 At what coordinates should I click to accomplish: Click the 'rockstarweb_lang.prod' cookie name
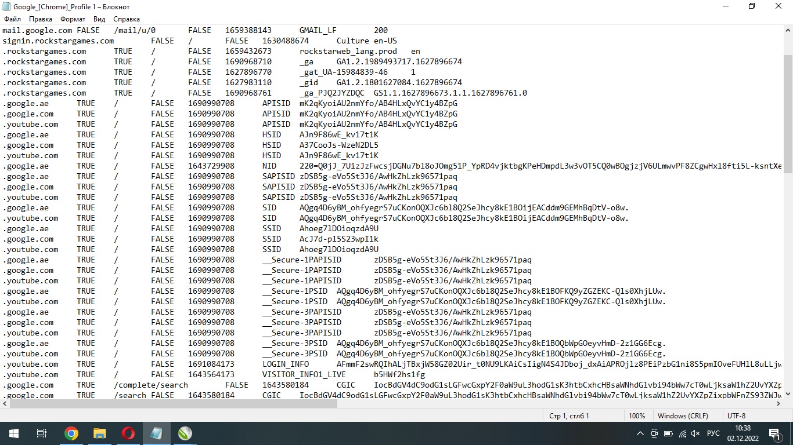pyautogui.click(x=348, y=51)
